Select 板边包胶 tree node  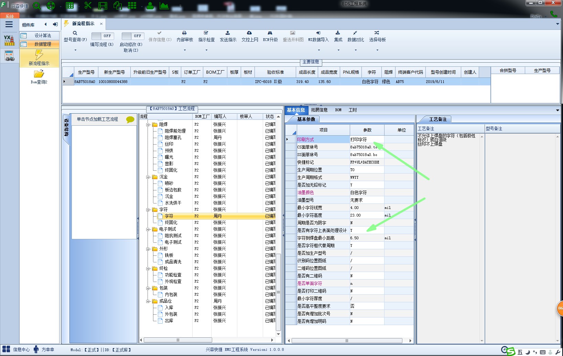pyautogui.click(x=173, y=190)
